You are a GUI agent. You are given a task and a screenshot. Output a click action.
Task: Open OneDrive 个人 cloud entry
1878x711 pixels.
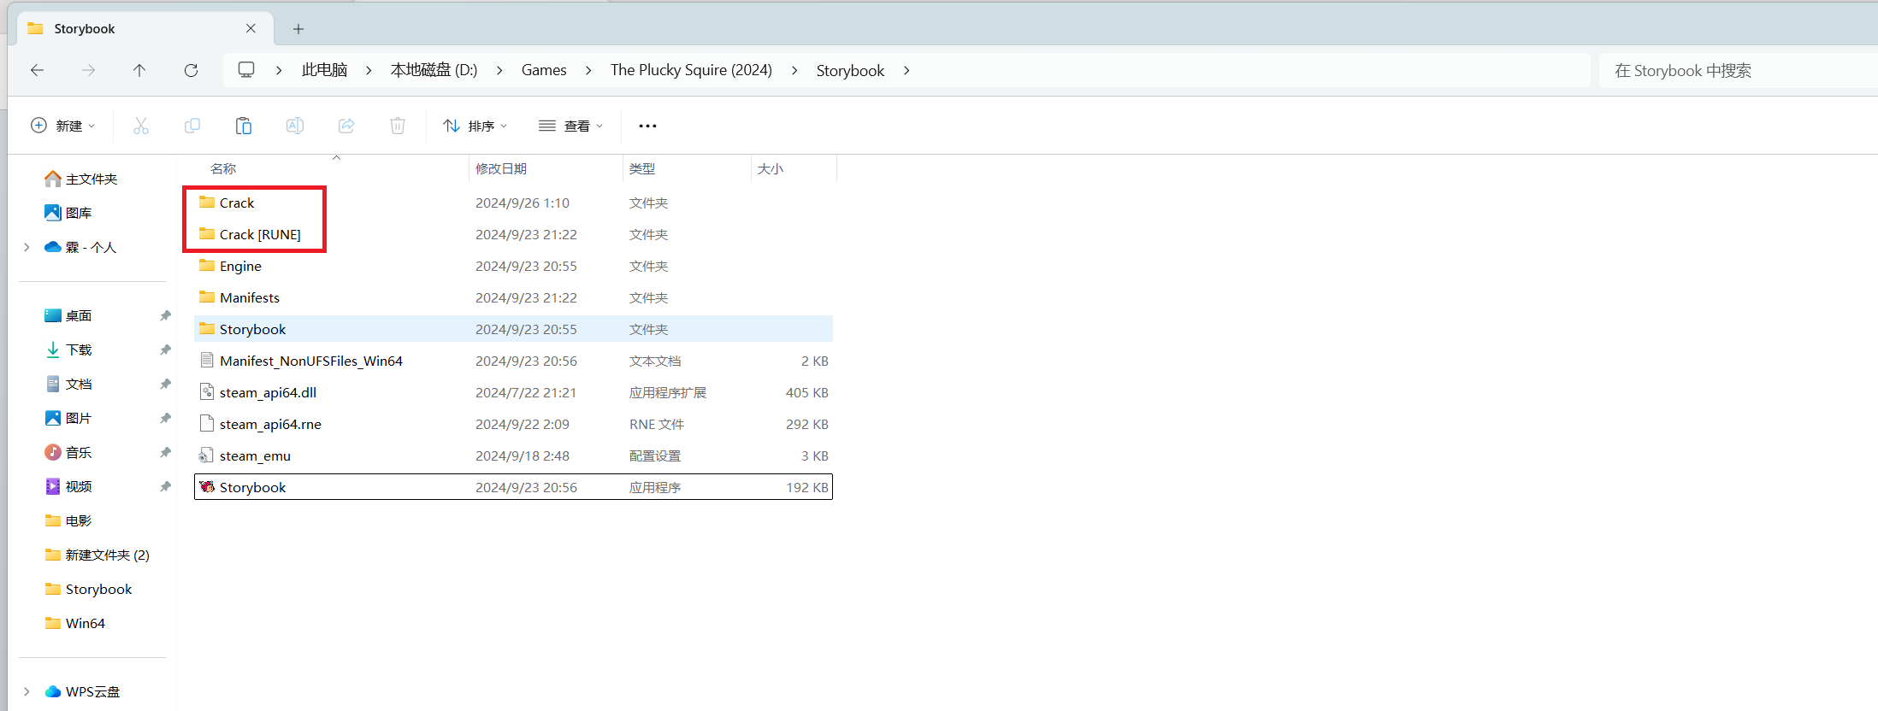pos(80,247)
